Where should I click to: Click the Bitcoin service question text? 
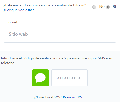tap(45, 5)
